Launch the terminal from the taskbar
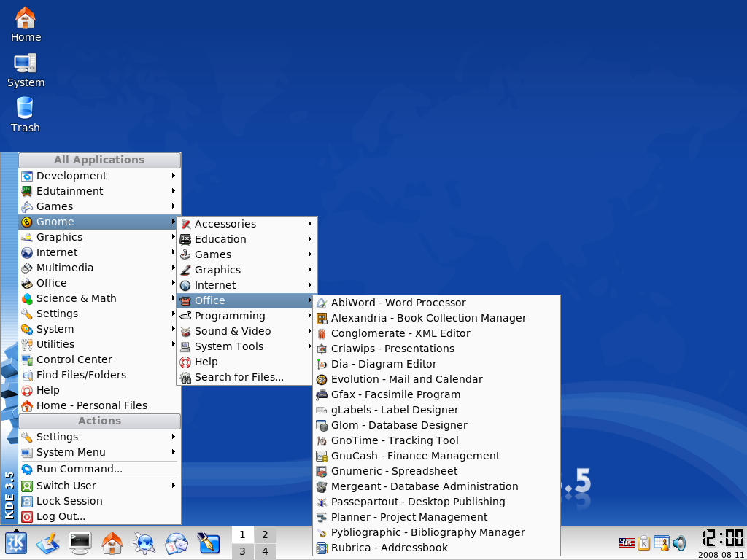The image size is (747, 560). tap(80, 543)
